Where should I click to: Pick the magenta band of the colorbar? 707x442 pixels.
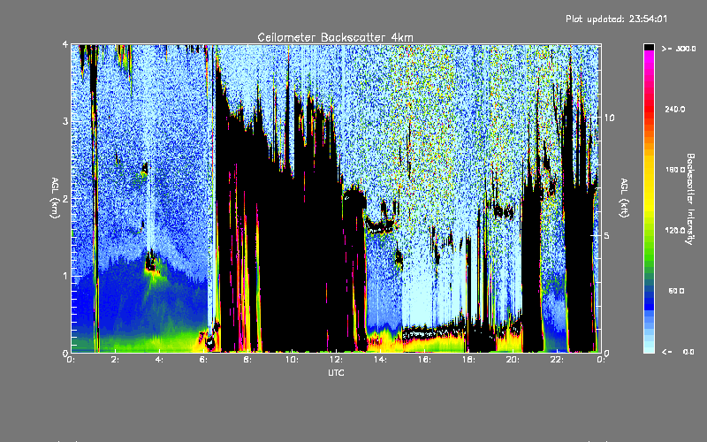(x=649, y=56)
